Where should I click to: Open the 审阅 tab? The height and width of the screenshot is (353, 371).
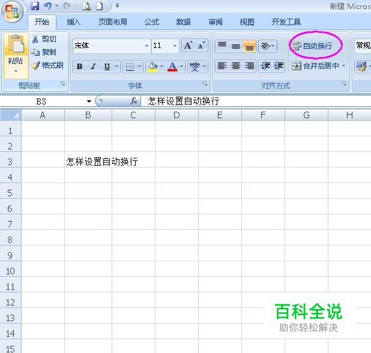click(216, 22)
